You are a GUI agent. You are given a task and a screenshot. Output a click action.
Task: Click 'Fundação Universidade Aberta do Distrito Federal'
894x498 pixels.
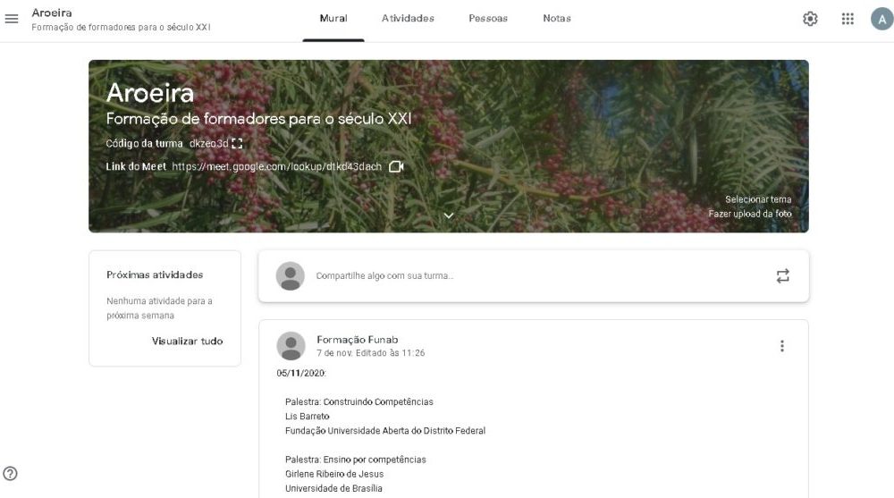click(x=385, y=431)
